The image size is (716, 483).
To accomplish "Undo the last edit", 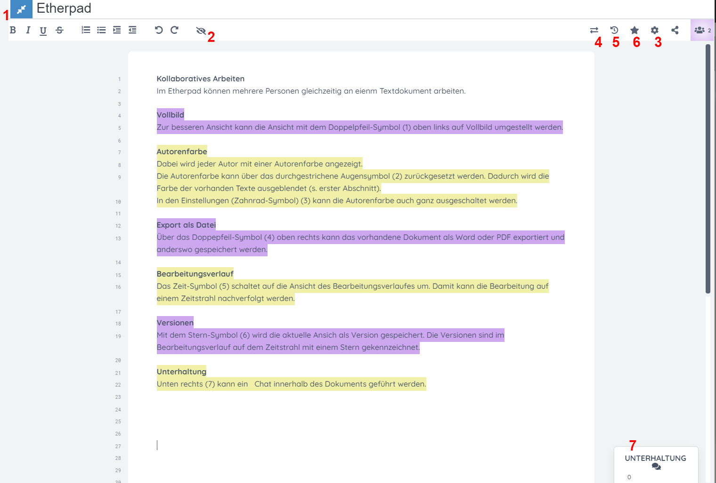I will pos(159,30).
